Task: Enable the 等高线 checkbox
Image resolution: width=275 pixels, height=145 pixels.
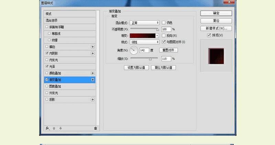Action: pos(49,33)
